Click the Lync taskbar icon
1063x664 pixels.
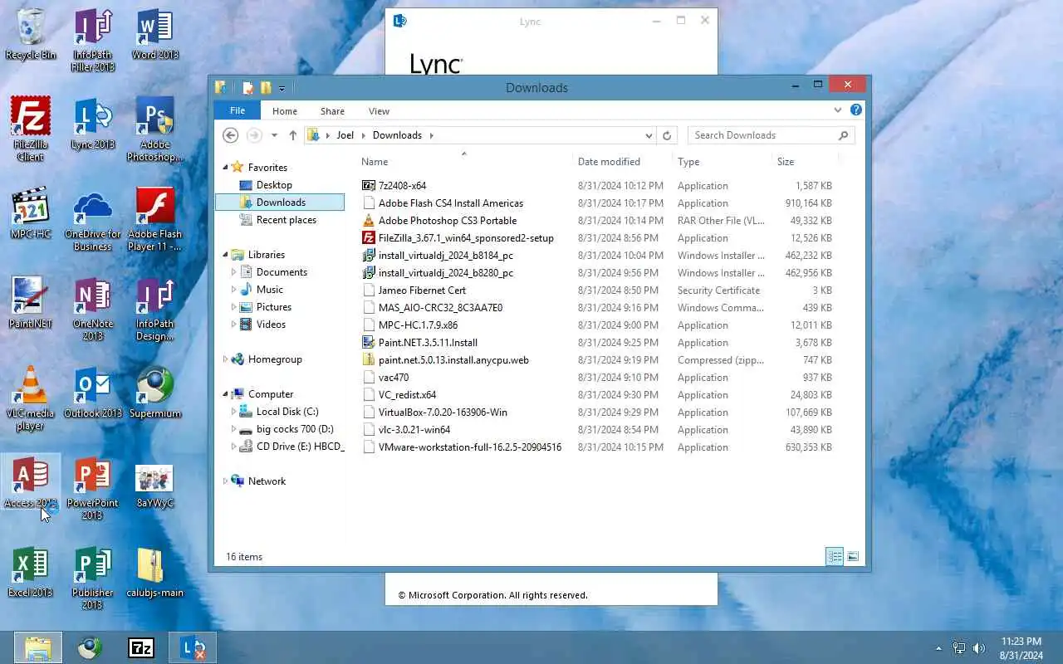click(x=193, y=647)
